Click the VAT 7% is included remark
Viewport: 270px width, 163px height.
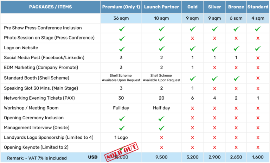(41, 158)
